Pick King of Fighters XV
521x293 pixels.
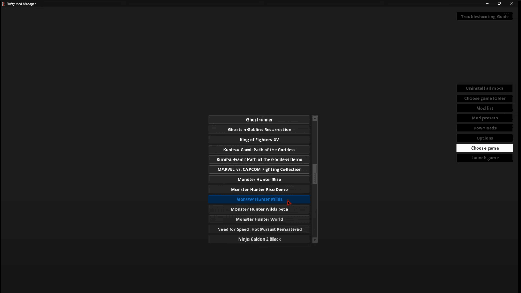pyautogui.click(x=259, y=140)
